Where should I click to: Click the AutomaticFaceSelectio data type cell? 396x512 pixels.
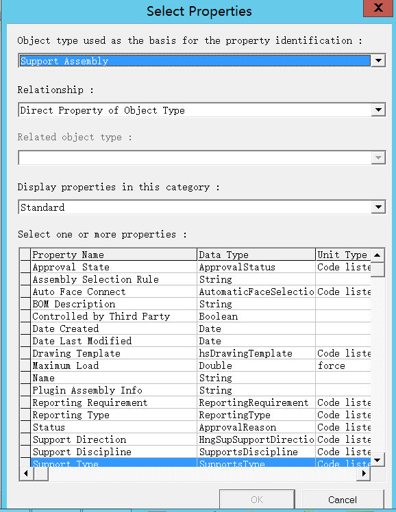tap(256, 292)
